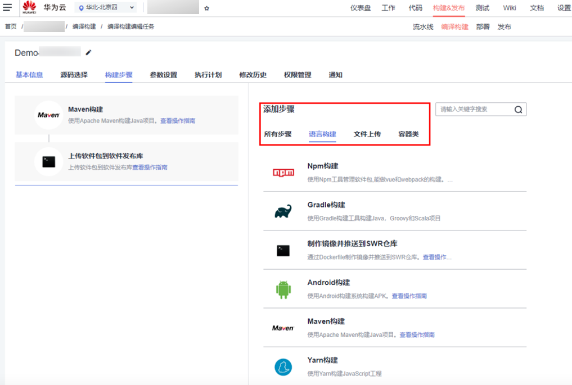Click the SWR image terminal icon

click(x=283, y=251)
